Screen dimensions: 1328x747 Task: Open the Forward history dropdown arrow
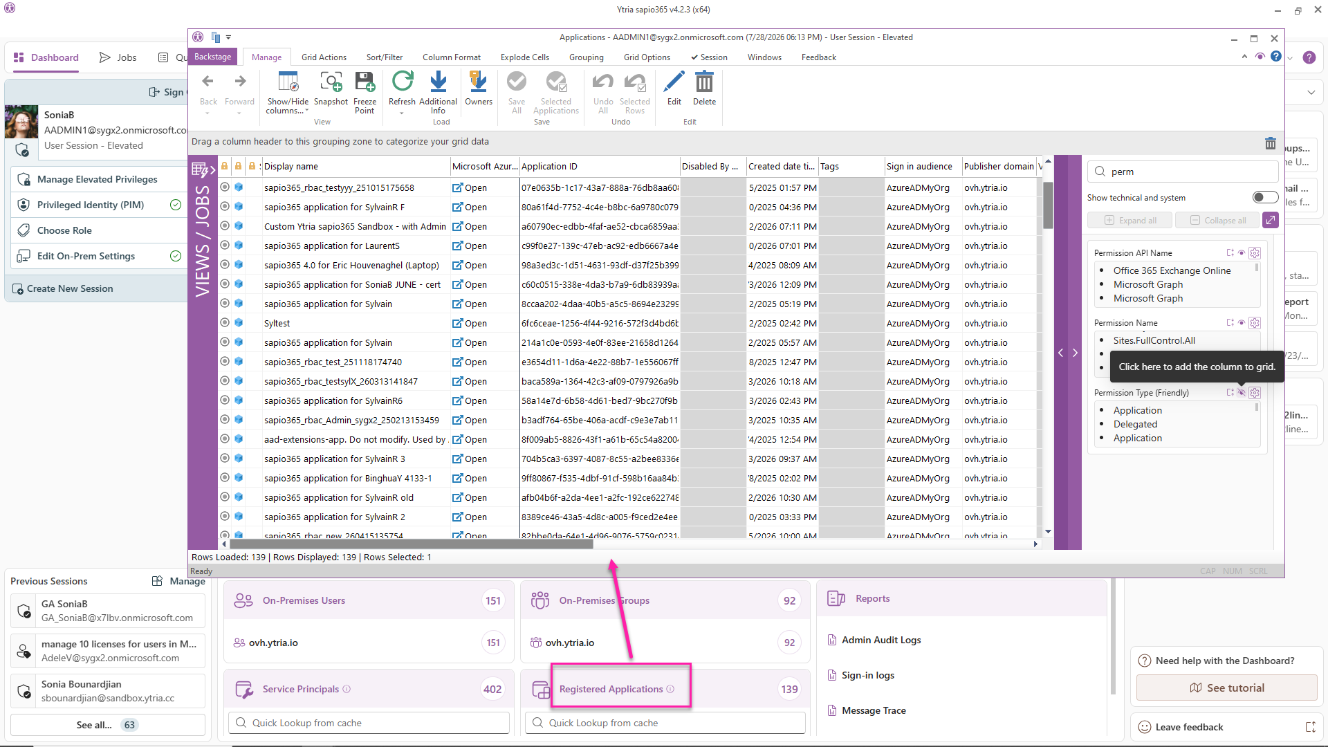pos(239,113)
